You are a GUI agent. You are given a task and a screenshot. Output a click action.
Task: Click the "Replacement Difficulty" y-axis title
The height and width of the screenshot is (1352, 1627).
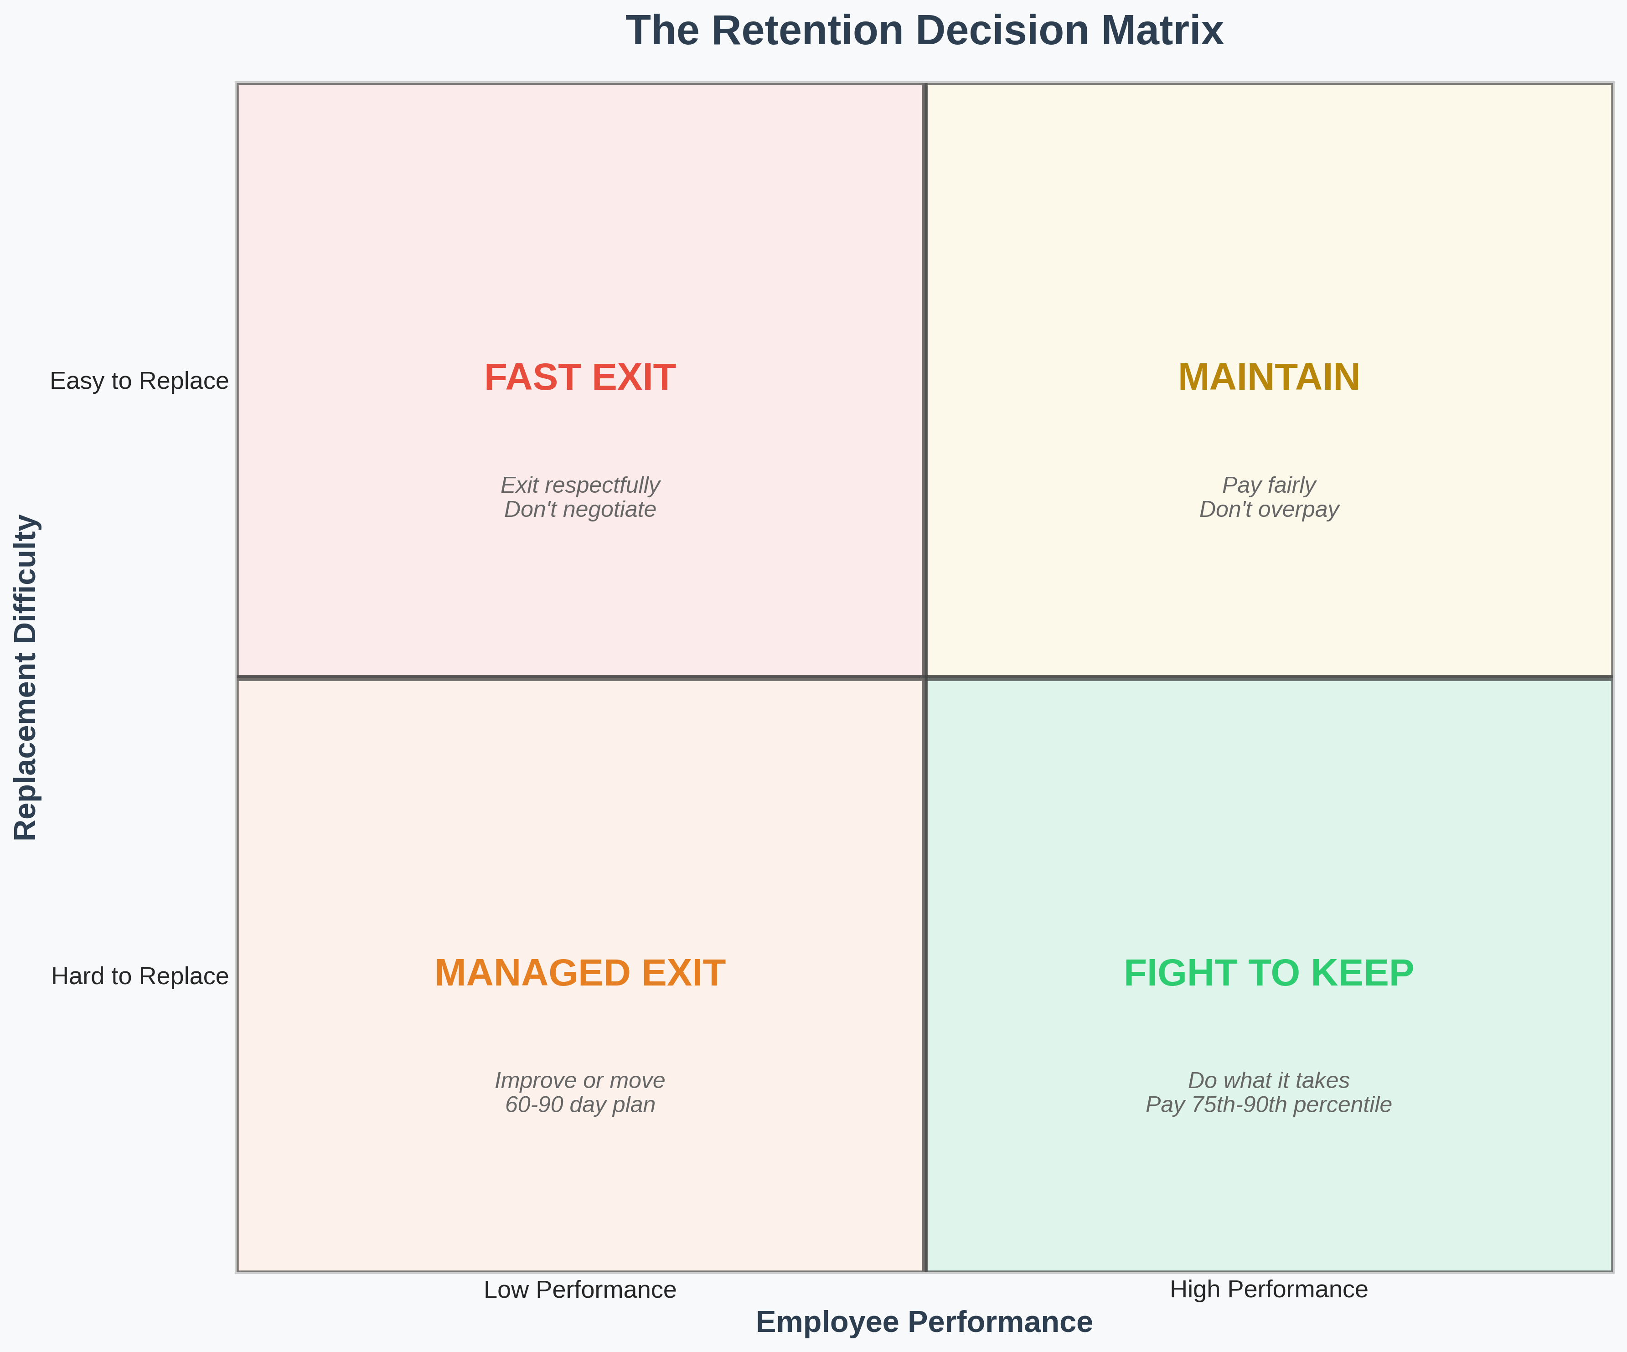point(26,677)
